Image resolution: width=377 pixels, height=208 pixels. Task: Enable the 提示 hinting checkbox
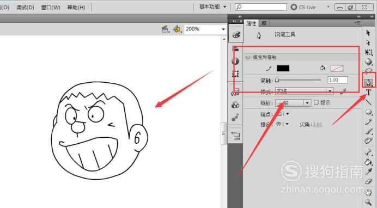point(316,102)
